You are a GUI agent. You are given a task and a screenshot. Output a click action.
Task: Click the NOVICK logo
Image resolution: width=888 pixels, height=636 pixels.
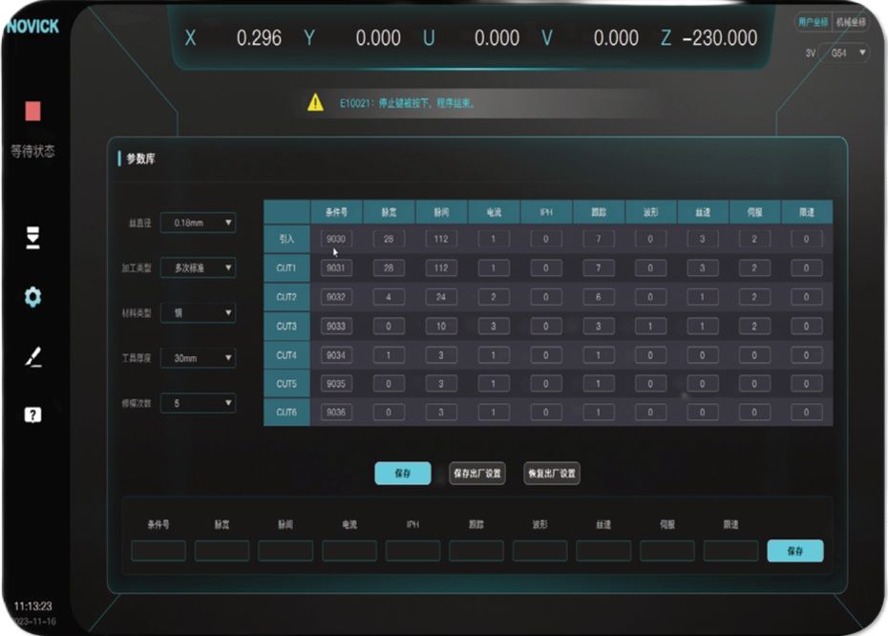tap(32, 27)
